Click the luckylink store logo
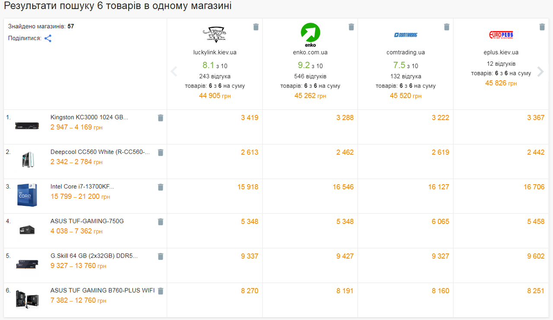 [215, 35]
